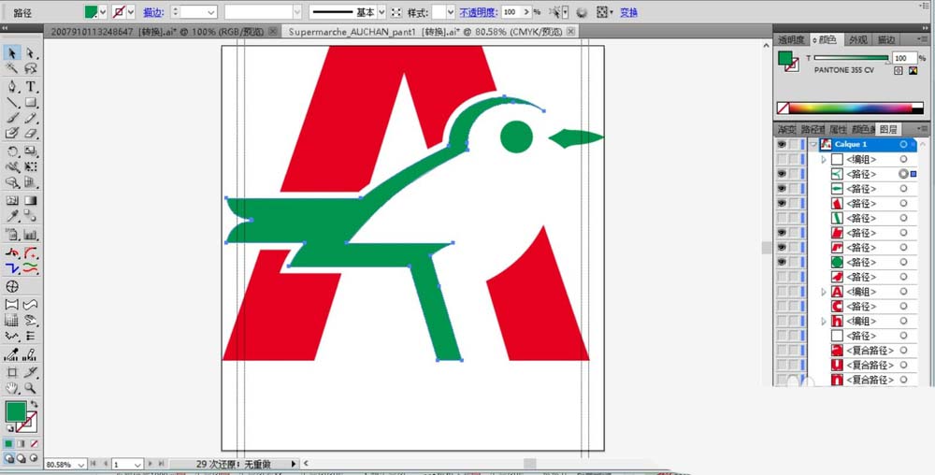The image size is (935, 475).
Task: Click the 描边 link in control bar
Action: pyautogui.click(x=152, y=12)
